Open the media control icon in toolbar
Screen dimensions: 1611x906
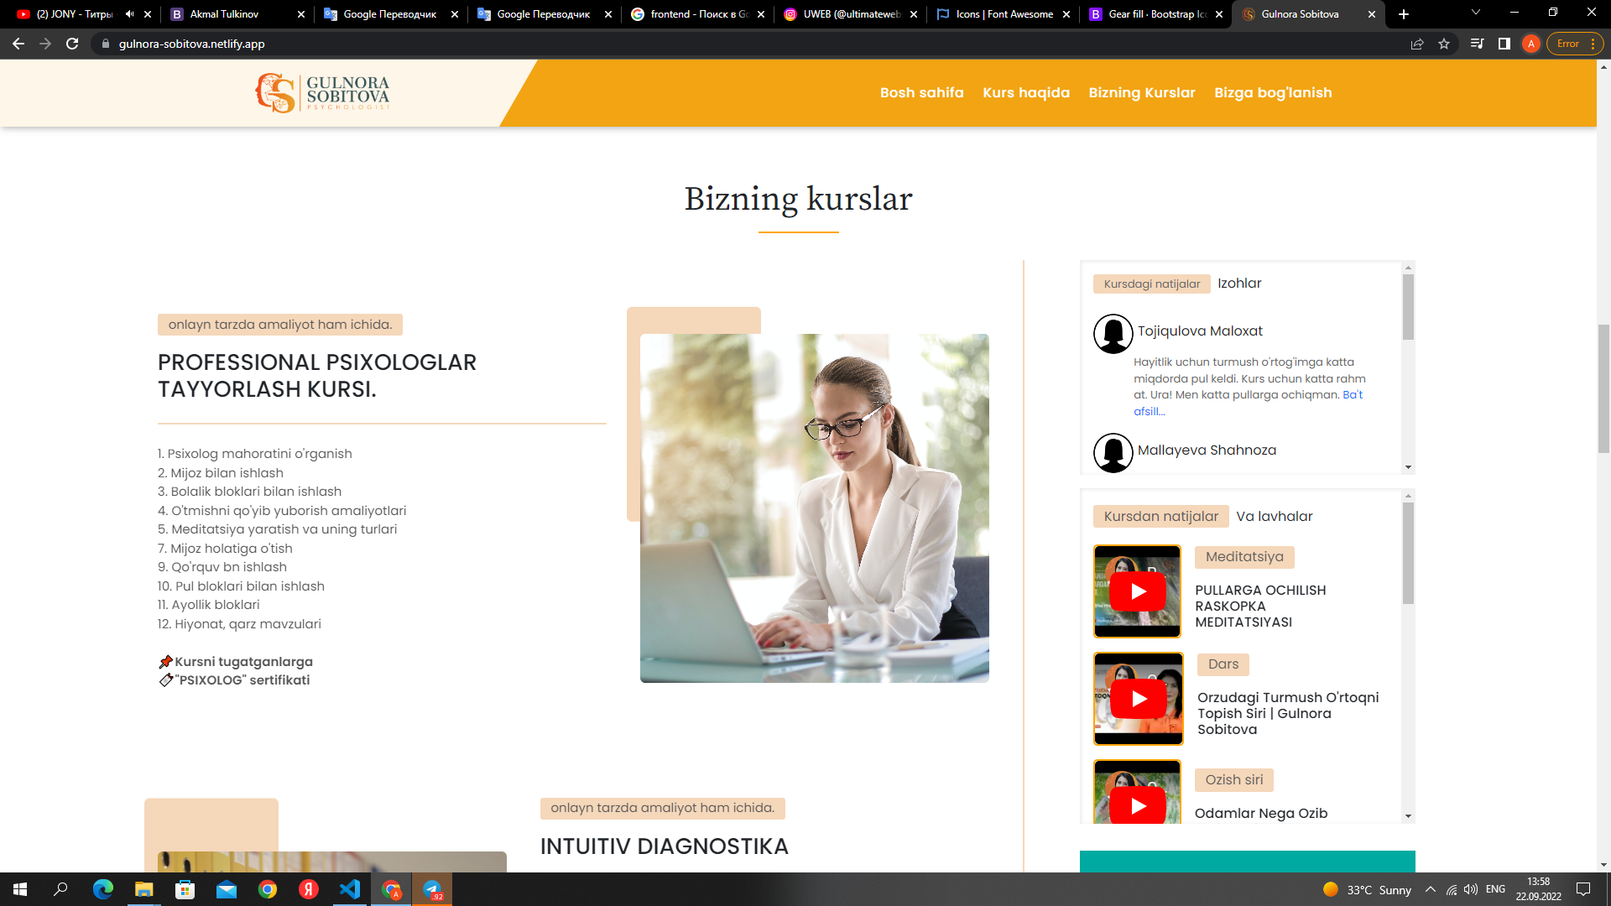pyautogui.click(x=1478, y=44)
